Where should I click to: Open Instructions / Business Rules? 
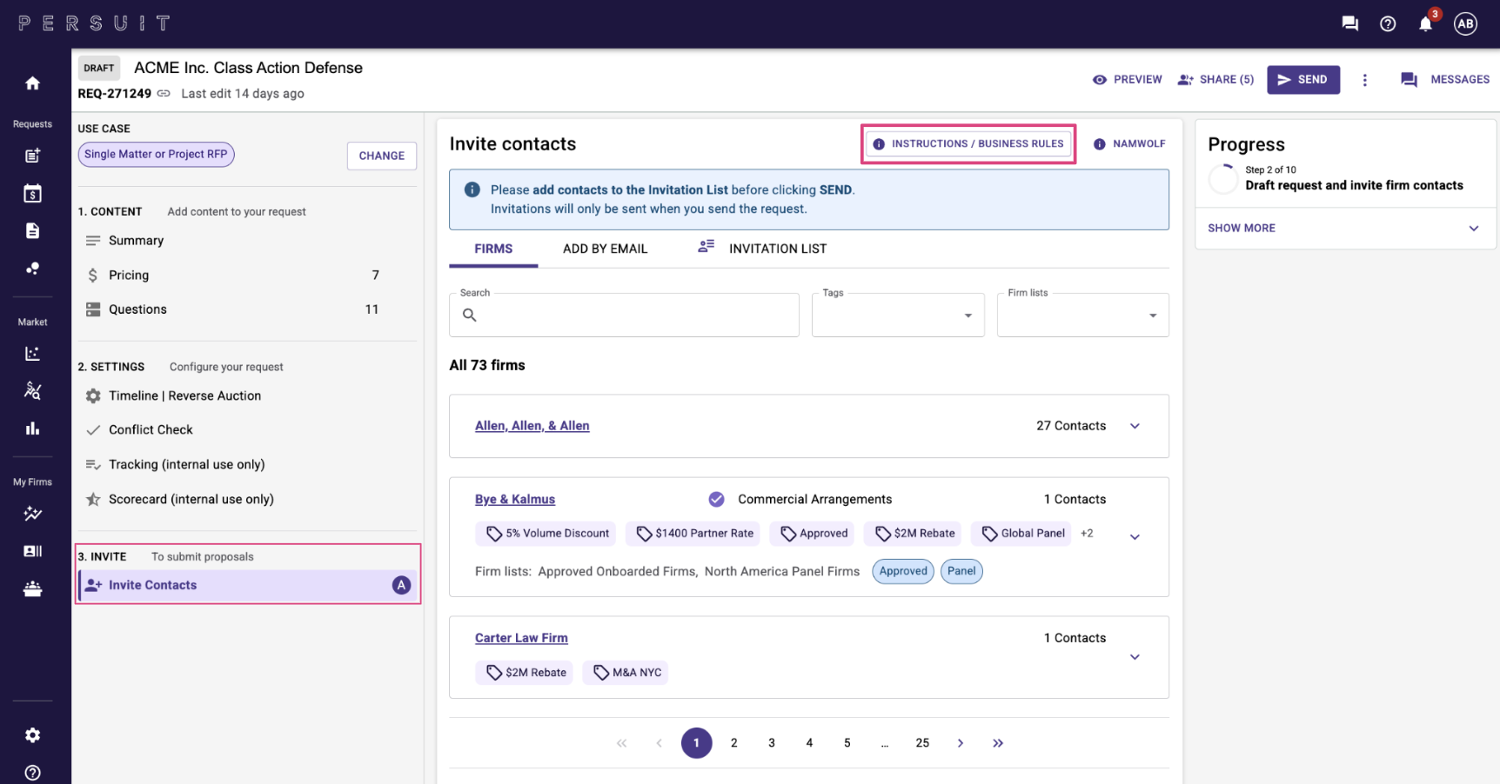coord(968,143)
